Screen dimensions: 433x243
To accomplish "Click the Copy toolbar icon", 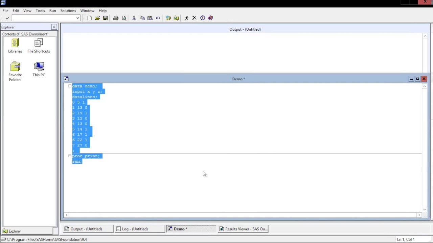I will tap(142, 18).
